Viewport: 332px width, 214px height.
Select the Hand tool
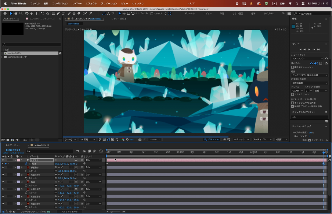[x=16, y=13]
